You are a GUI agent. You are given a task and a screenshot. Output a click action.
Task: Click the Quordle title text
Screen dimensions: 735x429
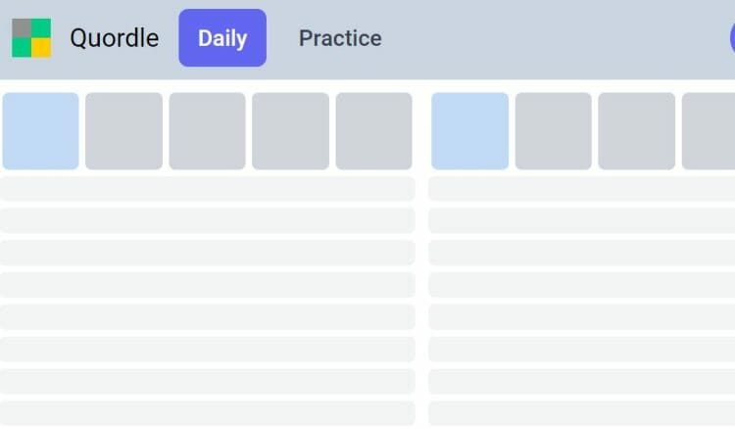115,38
